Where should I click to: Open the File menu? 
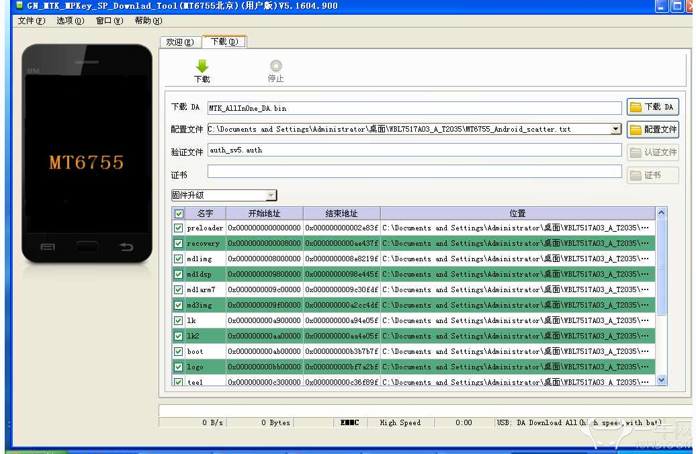[x=31, y=21]
